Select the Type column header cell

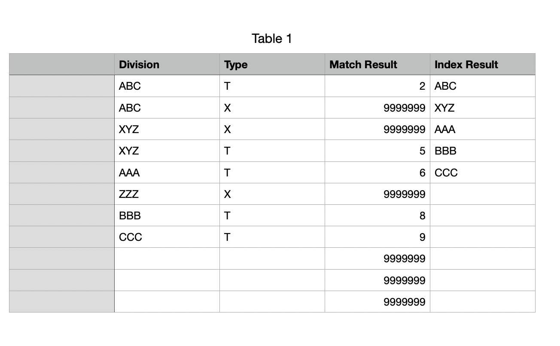tap(272, 64)
